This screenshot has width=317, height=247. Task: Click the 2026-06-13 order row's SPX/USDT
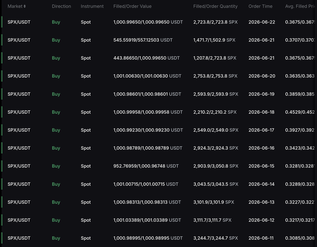(19, 202)
